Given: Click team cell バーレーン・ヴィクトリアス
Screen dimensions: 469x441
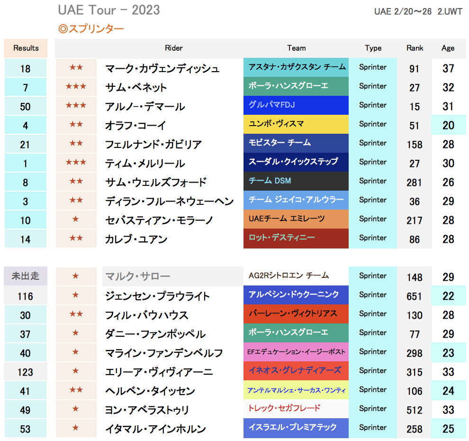Looking at the screenshot, I should (296, 314).
